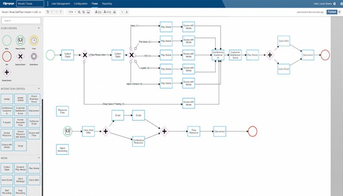This screenshot has width=343, height=196.
Task: Click the undo icon in the toolbar
Action: coord(47,12)
